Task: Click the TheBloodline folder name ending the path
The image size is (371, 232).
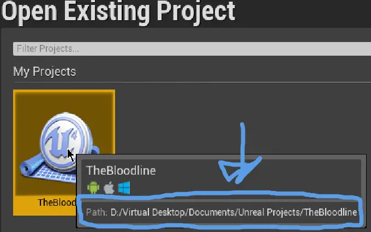Action: 331,212
